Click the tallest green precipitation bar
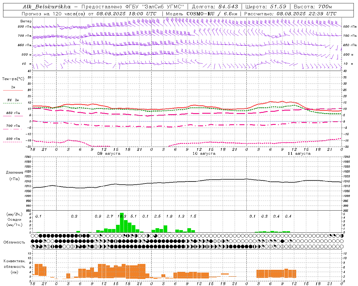This screenshot has height=286, width=358. point(122,223)
